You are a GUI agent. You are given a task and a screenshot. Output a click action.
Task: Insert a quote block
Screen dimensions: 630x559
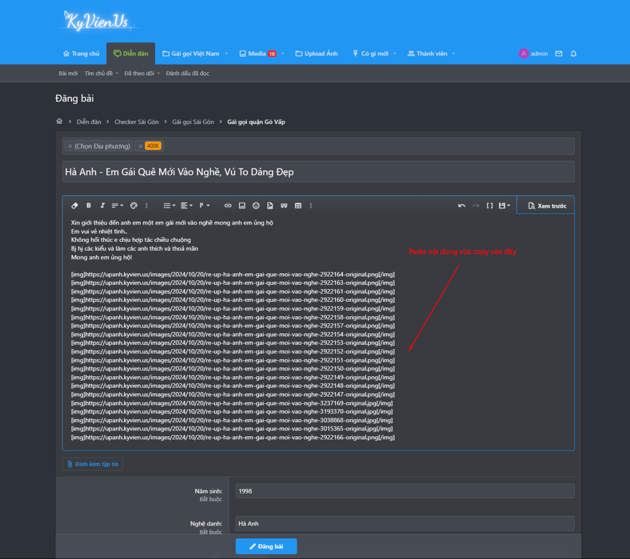coord(284,205)
